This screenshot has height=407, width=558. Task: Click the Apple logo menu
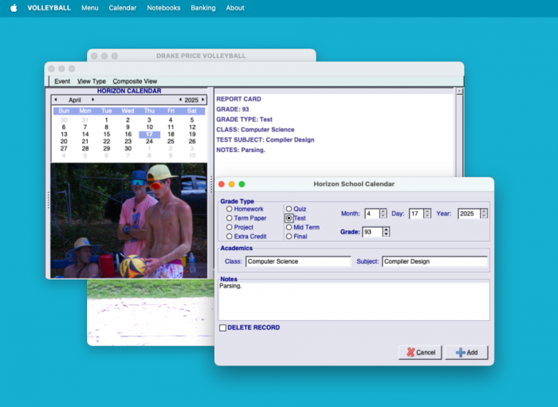pos(14,8)
